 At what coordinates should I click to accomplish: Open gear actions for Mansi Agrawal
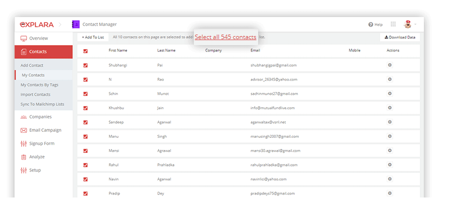(x=390, y=150)
